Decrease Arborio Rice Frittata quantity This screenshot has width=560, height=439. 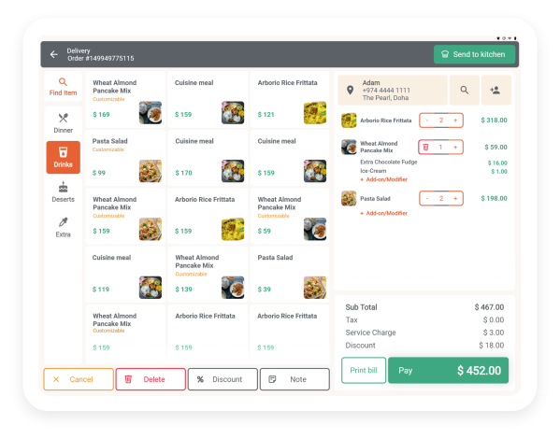click(427, 120)
